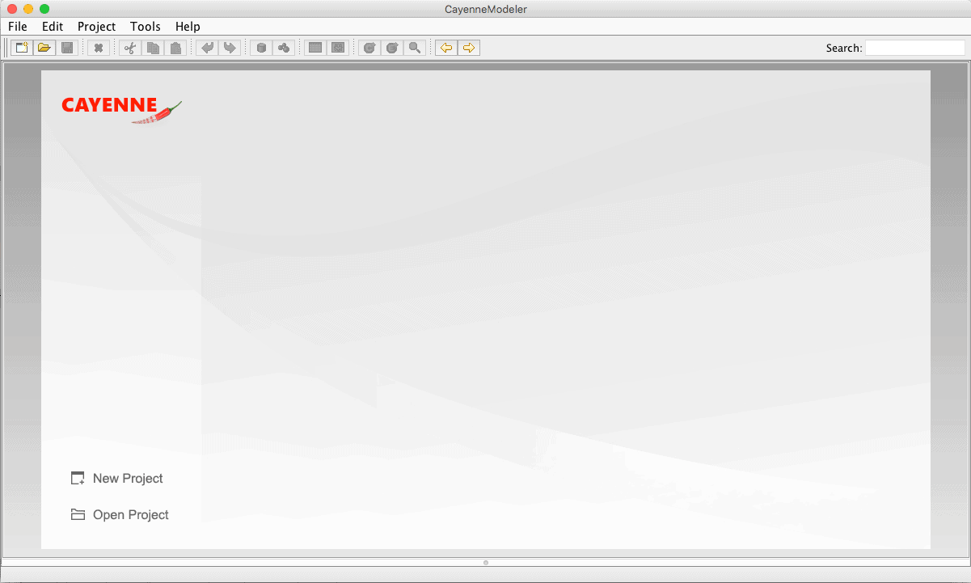The image size is (971, 583).
Task: Click the Undo arrow icon
Action: (x=207, y=48)
